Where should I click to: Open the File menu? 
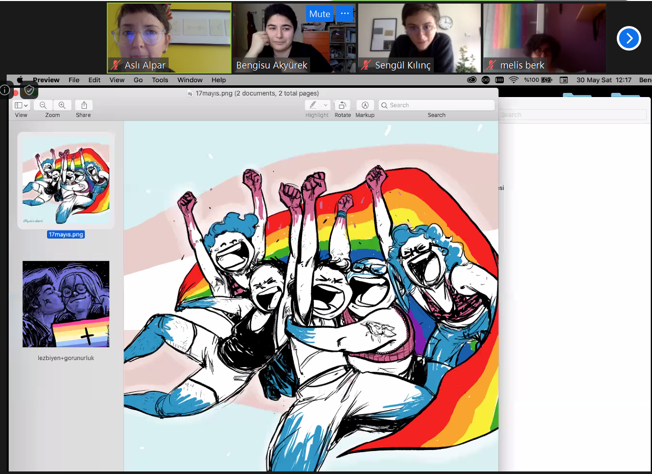(x=74, y=80)
